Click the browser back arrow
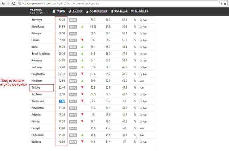This screenshot has width=229, height=151. 3,3
